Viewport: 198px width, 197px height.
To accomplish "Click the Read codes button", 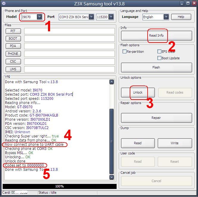I will (x=175, y=92).
